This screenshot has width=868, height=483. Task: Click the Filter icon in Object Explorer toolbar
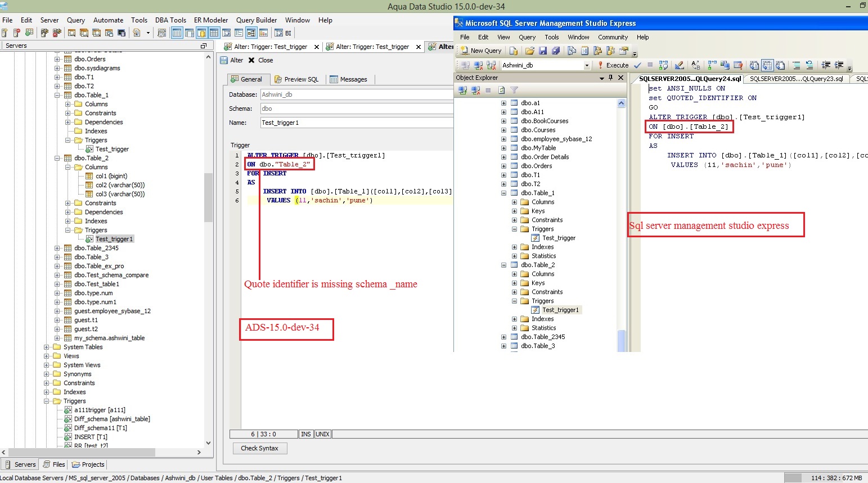[x=514, y=90]
